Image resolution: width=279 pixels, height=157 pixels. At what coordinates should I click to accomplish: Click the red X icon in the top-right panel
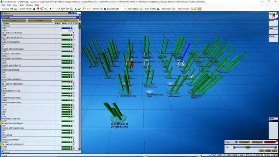pos(271,14)
